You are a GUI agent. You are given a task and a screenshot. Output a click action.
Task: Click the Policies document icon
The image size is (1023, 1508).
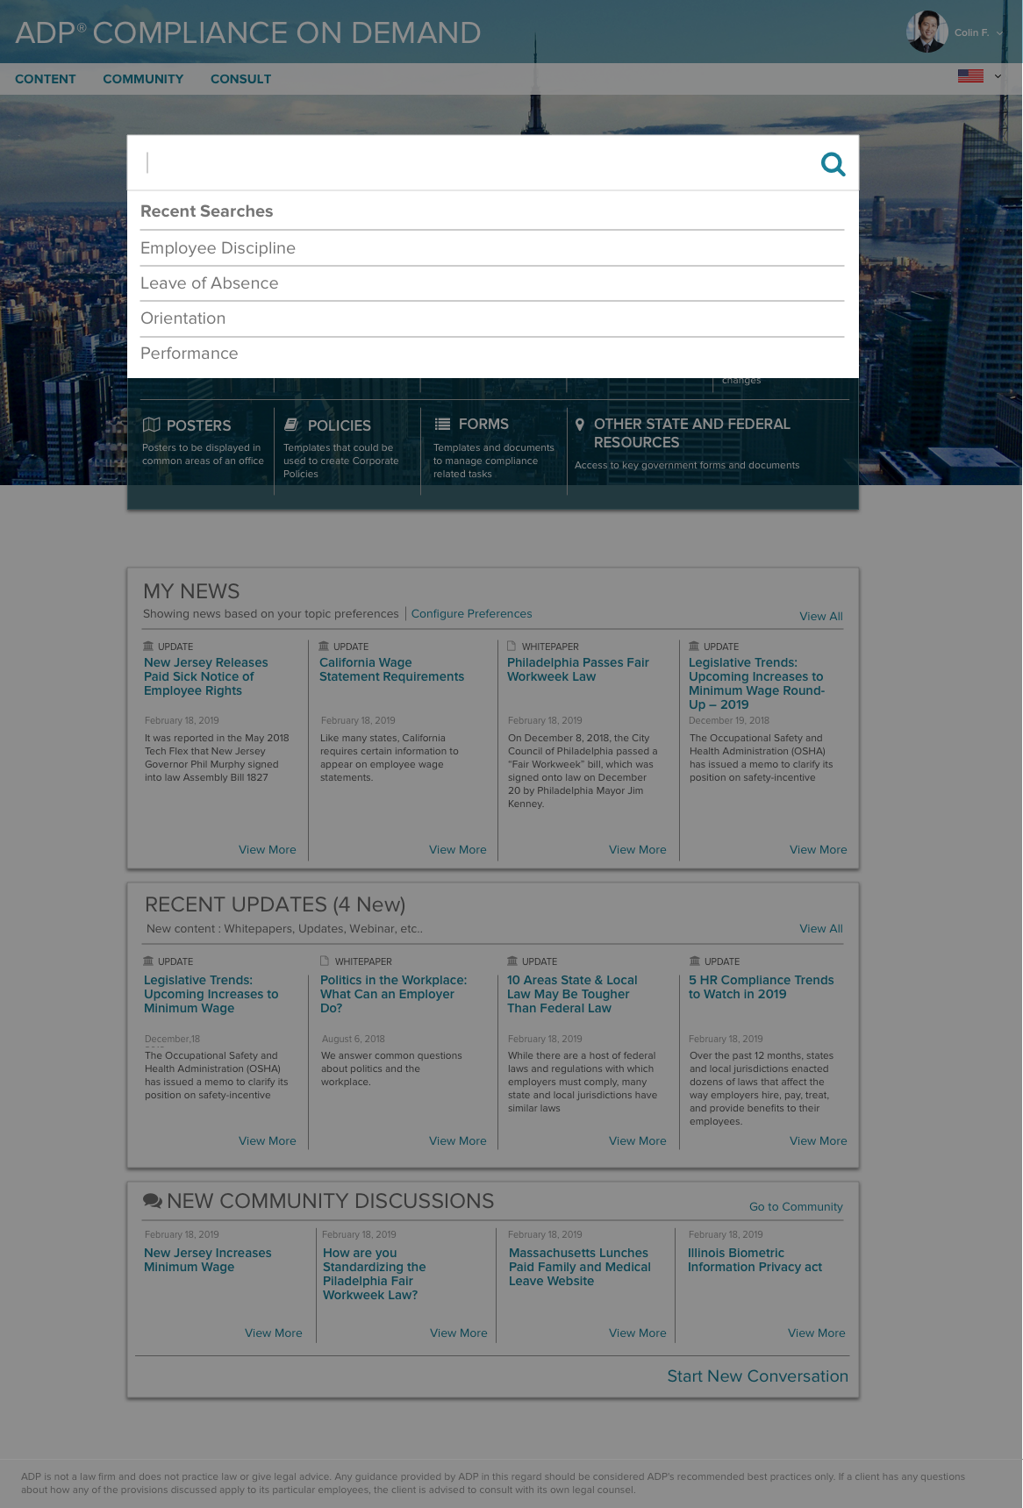[x=291, y=425]
